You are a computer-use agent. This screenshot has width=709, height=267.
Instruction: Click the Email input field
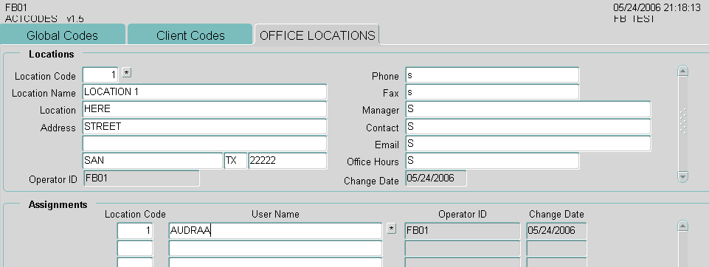pos(528,144)
